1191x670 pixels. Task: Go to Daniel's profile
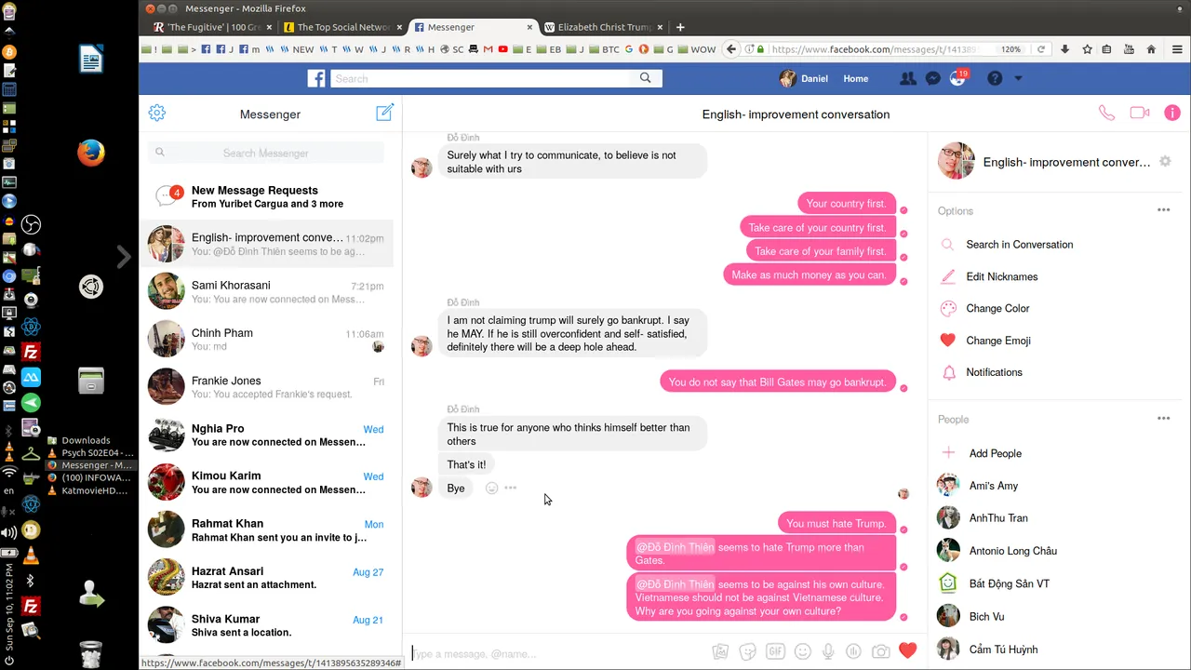(804, 79)
